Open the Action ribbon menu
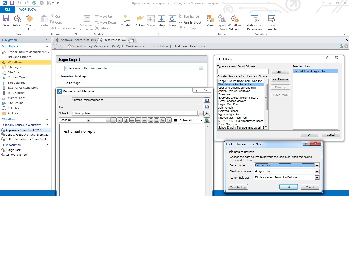The image size is (349, 256). click(140, 22)
